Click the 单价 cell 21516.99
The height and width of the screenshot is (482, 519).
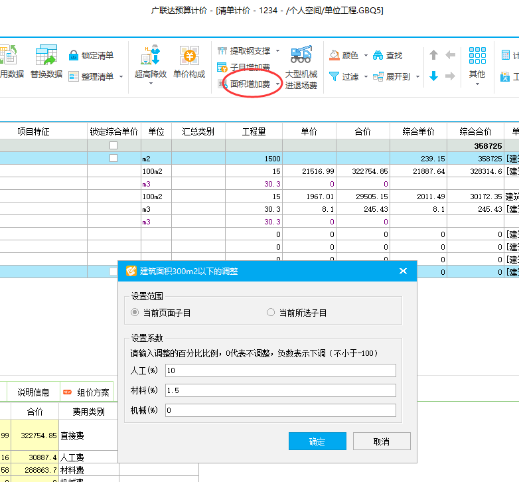[x=309, y=171]
